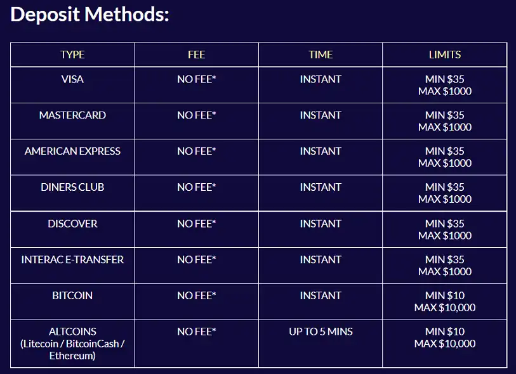516x374 pixels.
Task: Select the INSTANT time cell for MASTERCARD
Action: 321,115
